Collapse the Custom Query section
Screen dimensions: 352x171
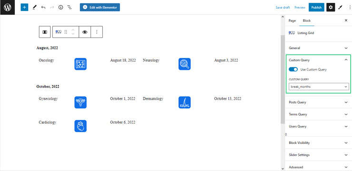(x=318, y=60)
